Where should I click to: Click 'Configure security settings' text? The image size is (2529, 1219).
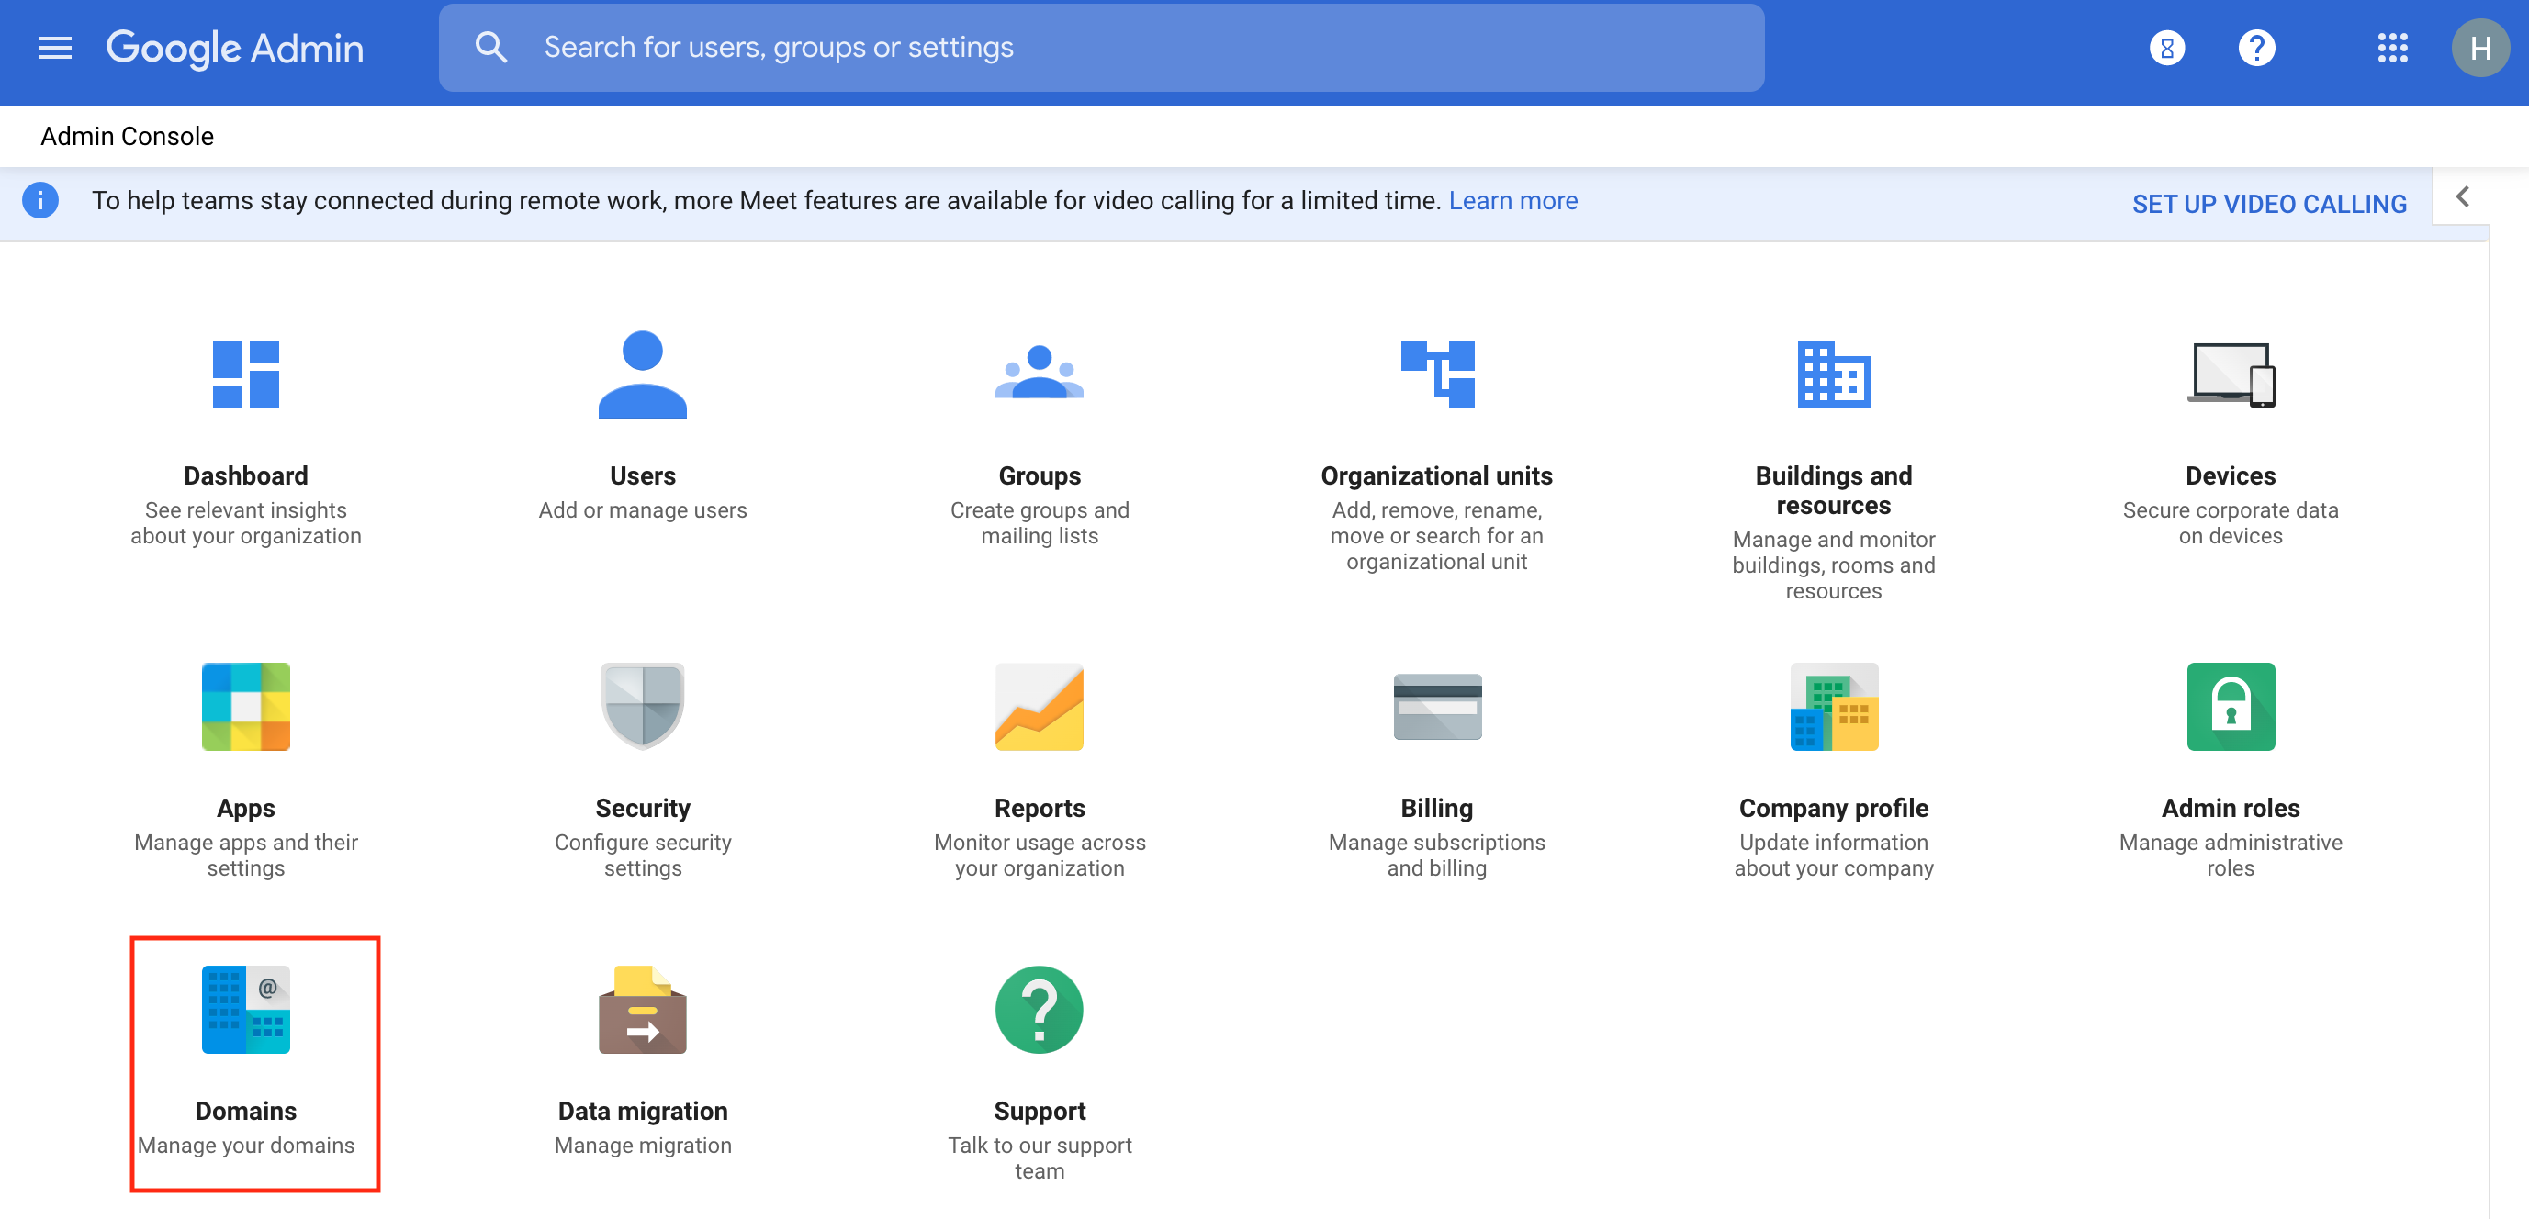pos(642,855)
